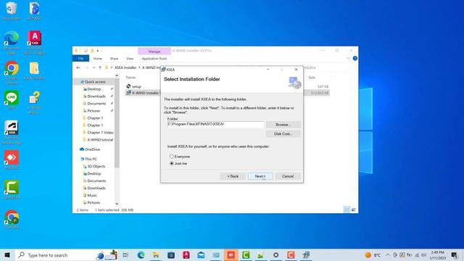Image resolution: width=464 pixels, height=261 pixels.
Task: Launch AnyDesk from the desktop shortcut
Action: pos(12,159)
